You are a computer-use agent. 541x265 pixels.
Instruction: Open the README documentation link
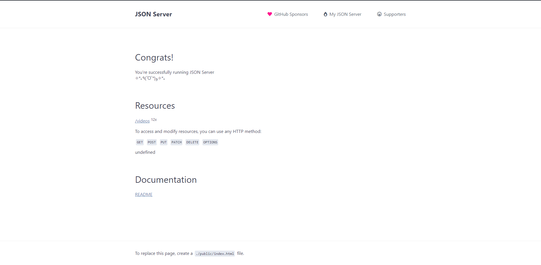coord(144,194)
